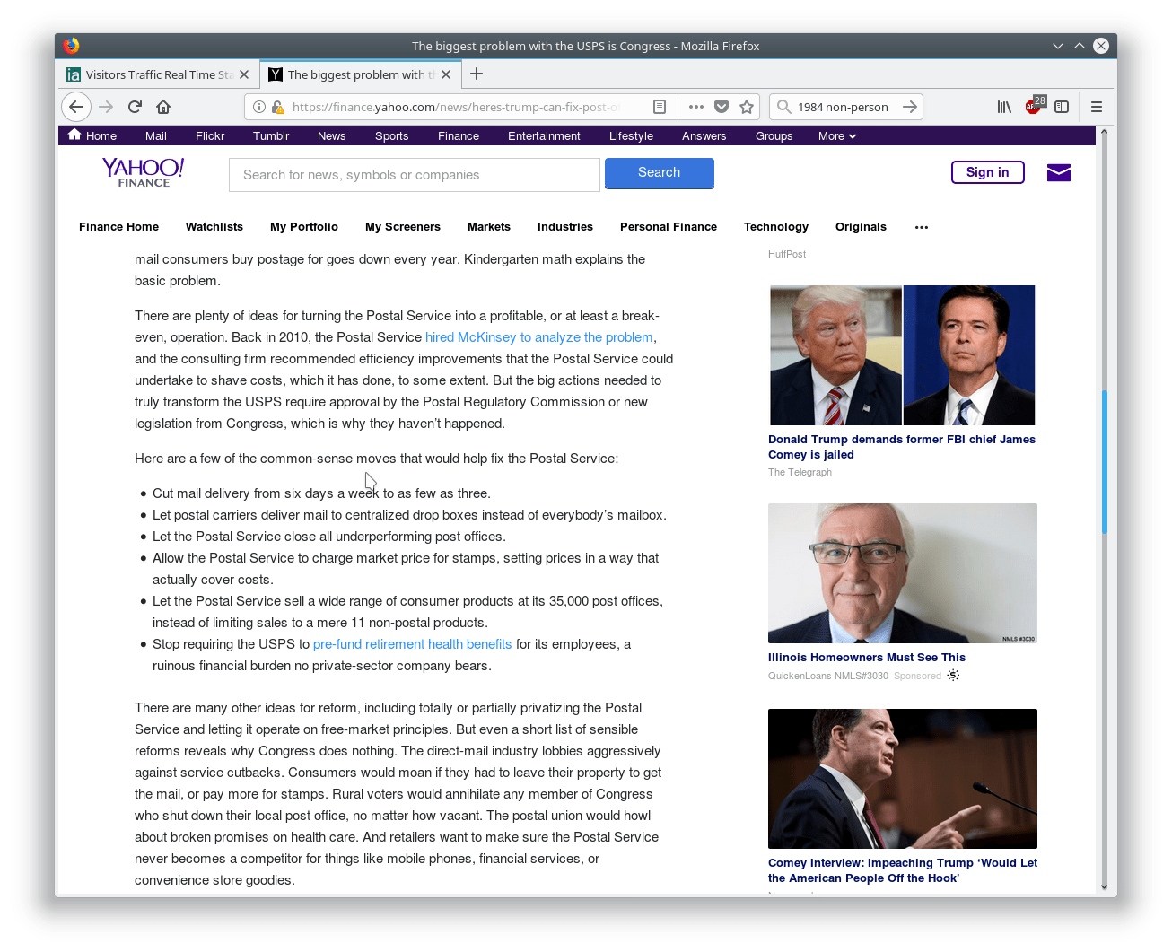Open page actions three-dot menu
Screen dimensions: 1172x952
[x=695, y=107]
